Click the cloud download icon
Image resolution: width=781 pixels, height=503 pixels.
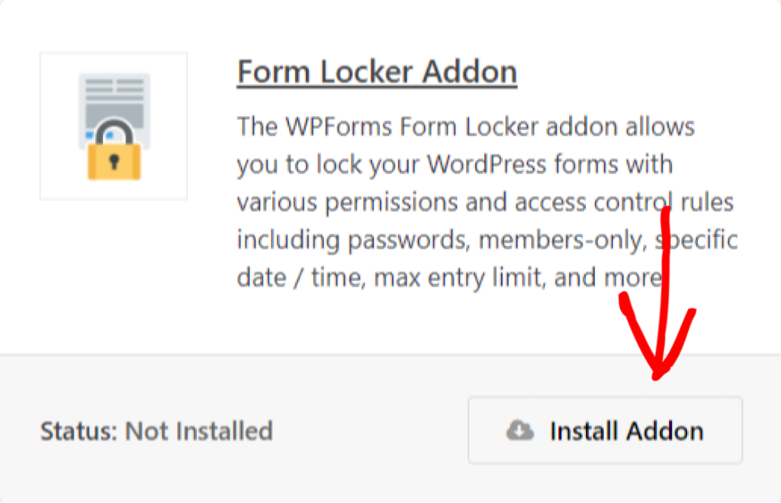519,431
